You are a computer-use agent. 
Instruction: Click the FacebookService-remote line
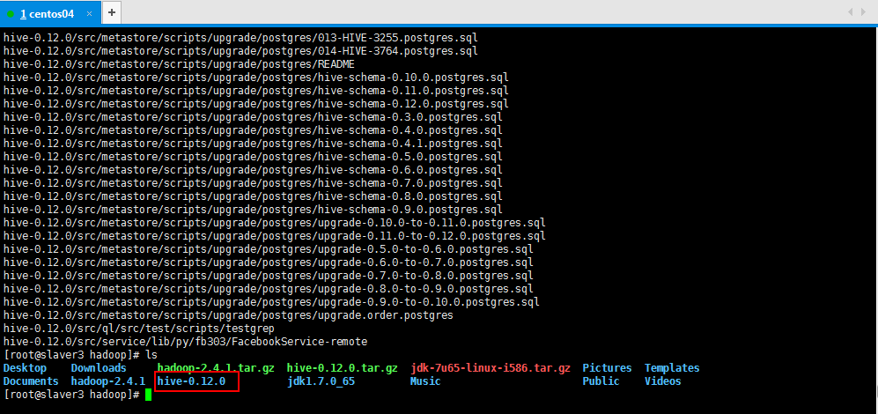[185, 342]
